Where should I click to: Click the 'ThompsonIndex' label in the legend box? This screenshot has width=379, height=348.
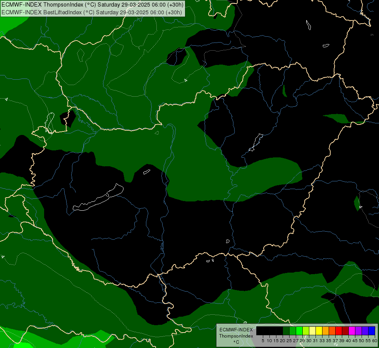tap(236, 336)
